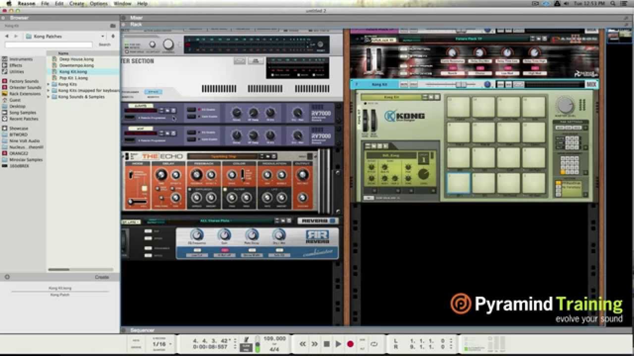Click the Master Section master level knob
This screenshot has width=634, height=356.
tap(168, 44)
